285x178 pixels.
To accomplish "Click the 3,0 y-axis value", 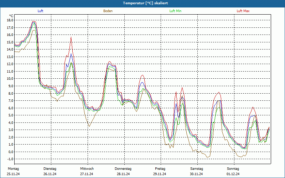I will coord(11,130).
